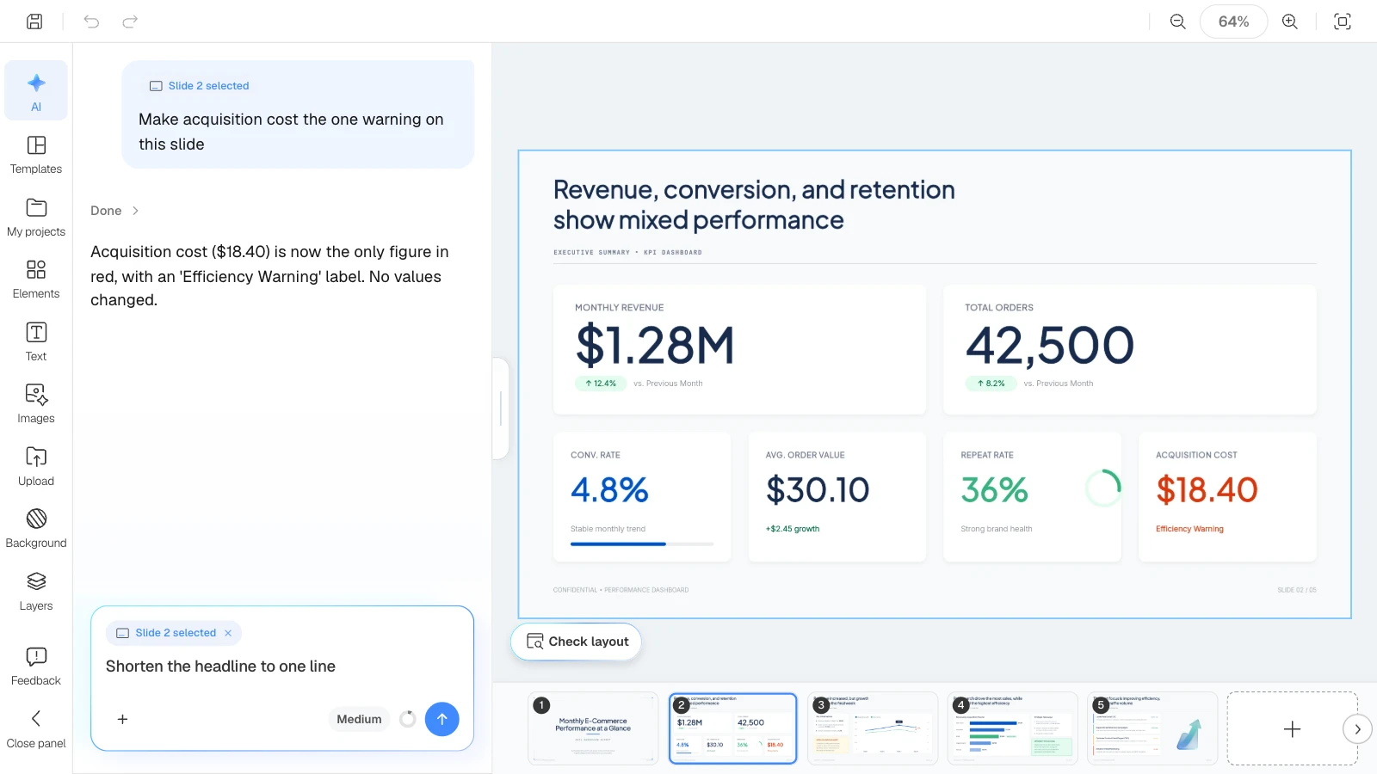
Task: Open the Layers panel
Action: 36,592
